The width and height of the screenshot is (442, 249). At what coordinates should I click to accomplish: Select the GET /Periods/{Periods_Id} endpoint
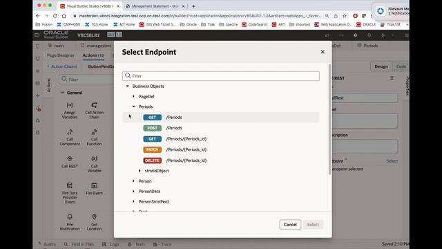[221, 139]
